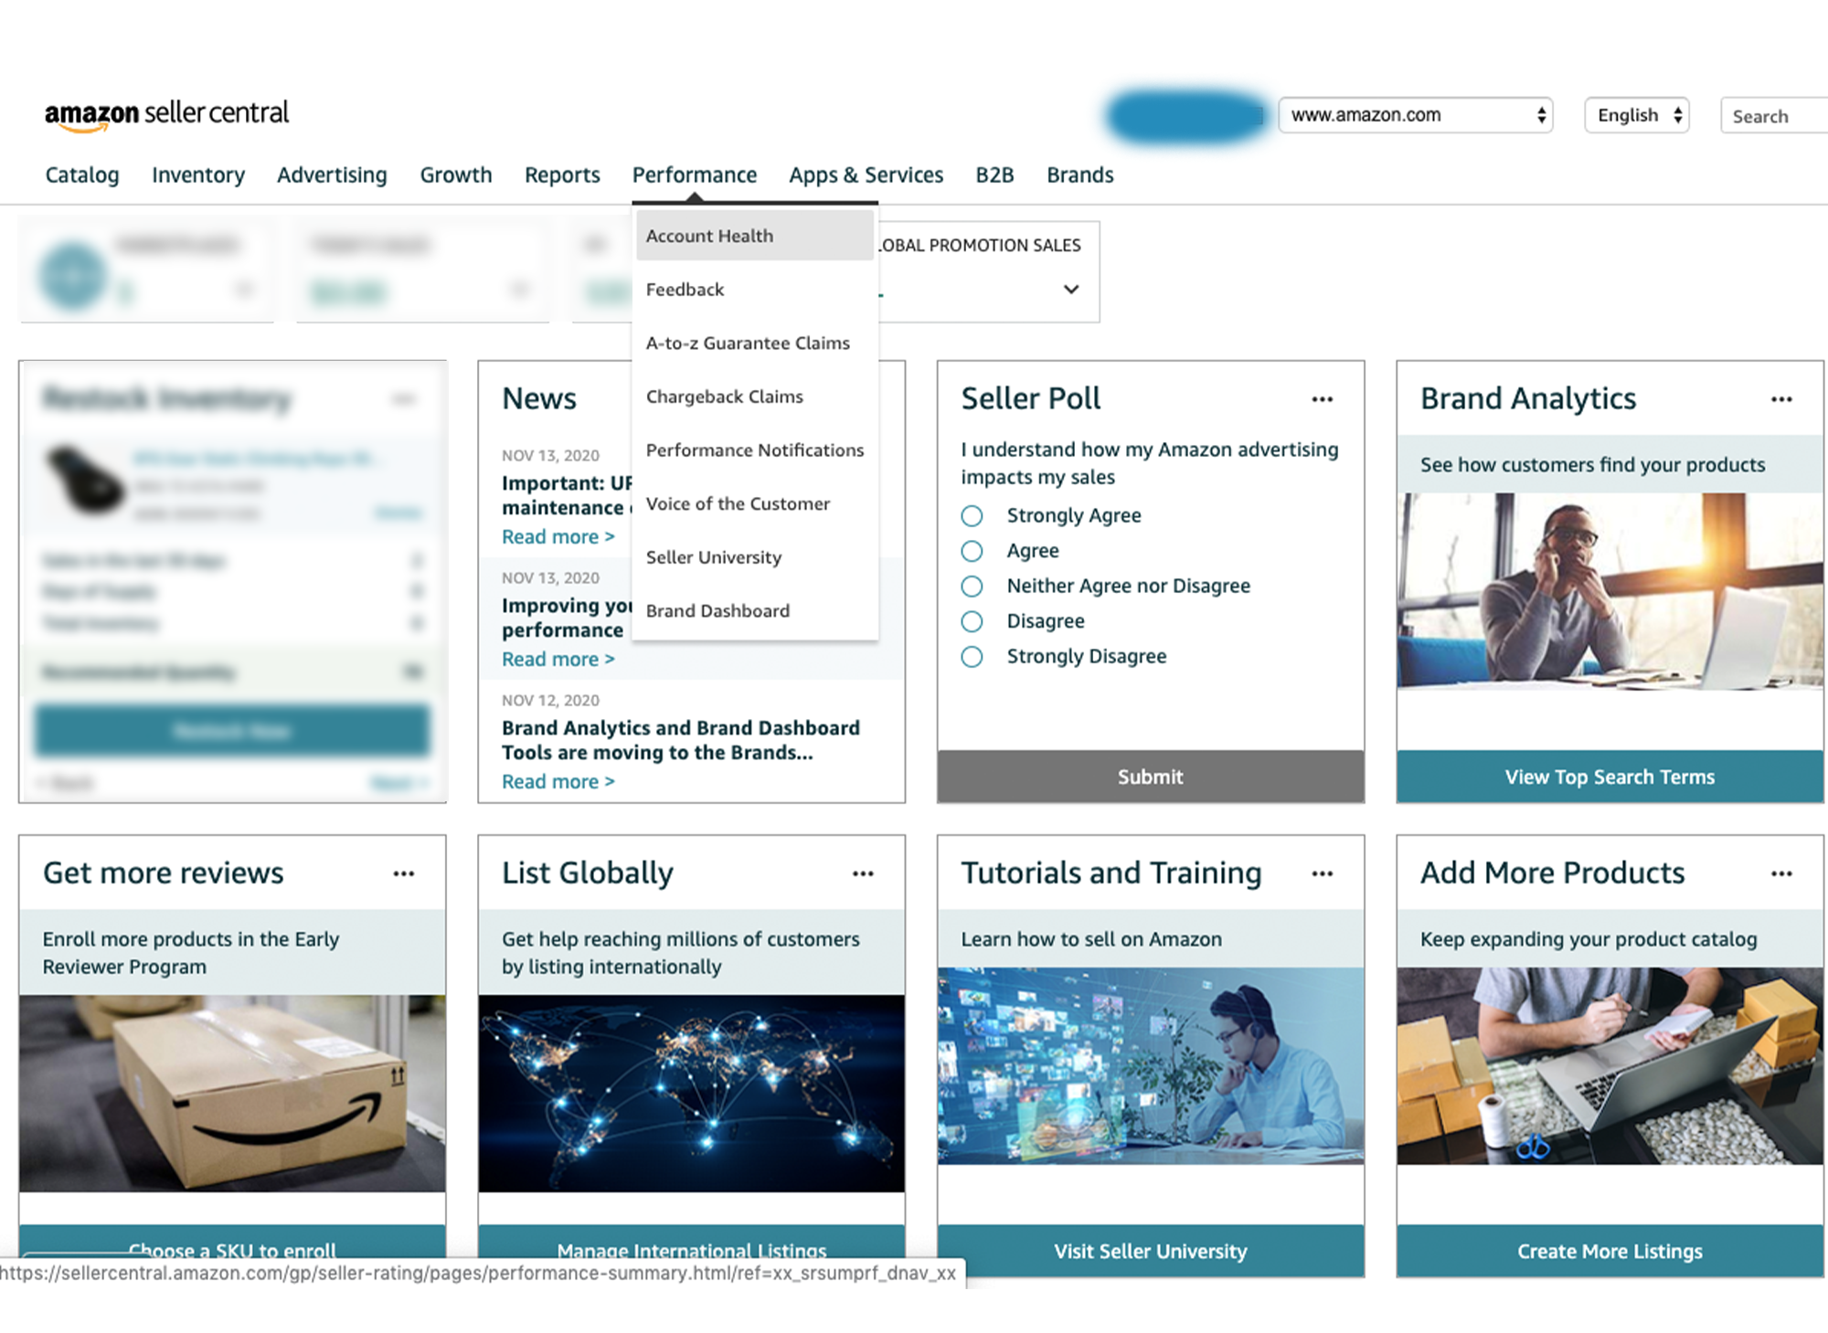
Task: Choose Neither Agree nor Disagree option
Action: (x=972, y=587)
